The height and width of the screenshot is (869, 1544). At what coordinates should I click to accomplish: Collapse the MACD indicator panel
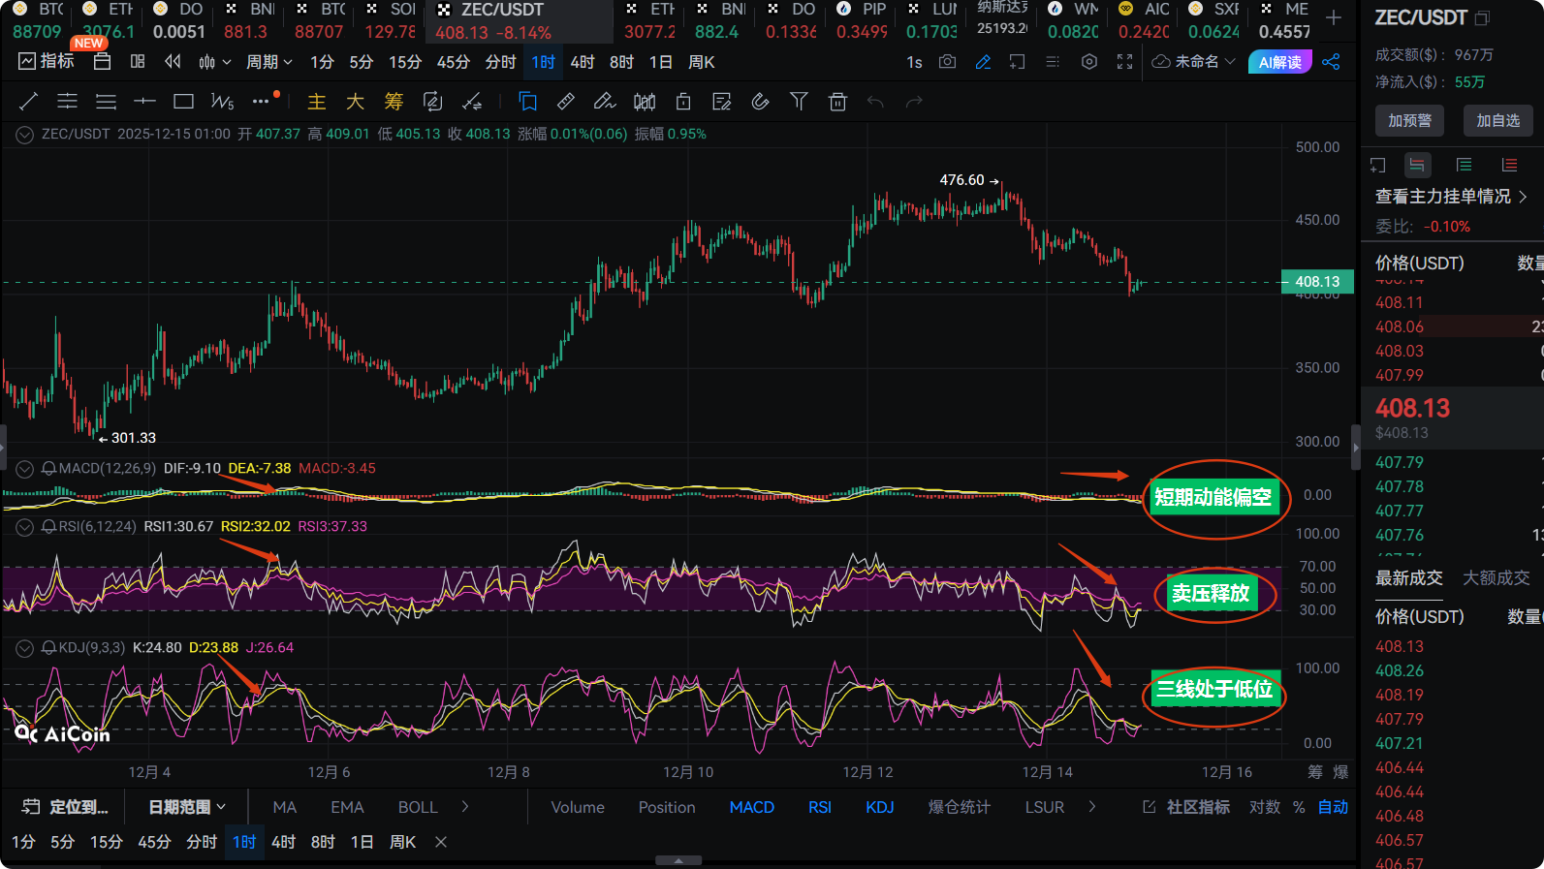25,469
